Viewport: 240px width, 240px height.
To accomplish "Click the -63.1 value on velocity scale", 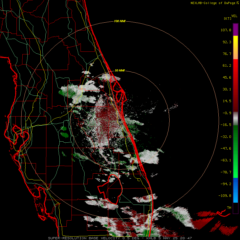I will 226,160.
